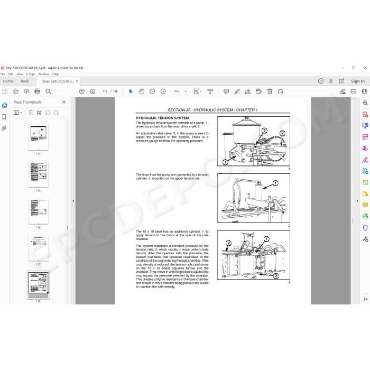
Task: Select the Hand pan tool
Action: tap(141, 91)
